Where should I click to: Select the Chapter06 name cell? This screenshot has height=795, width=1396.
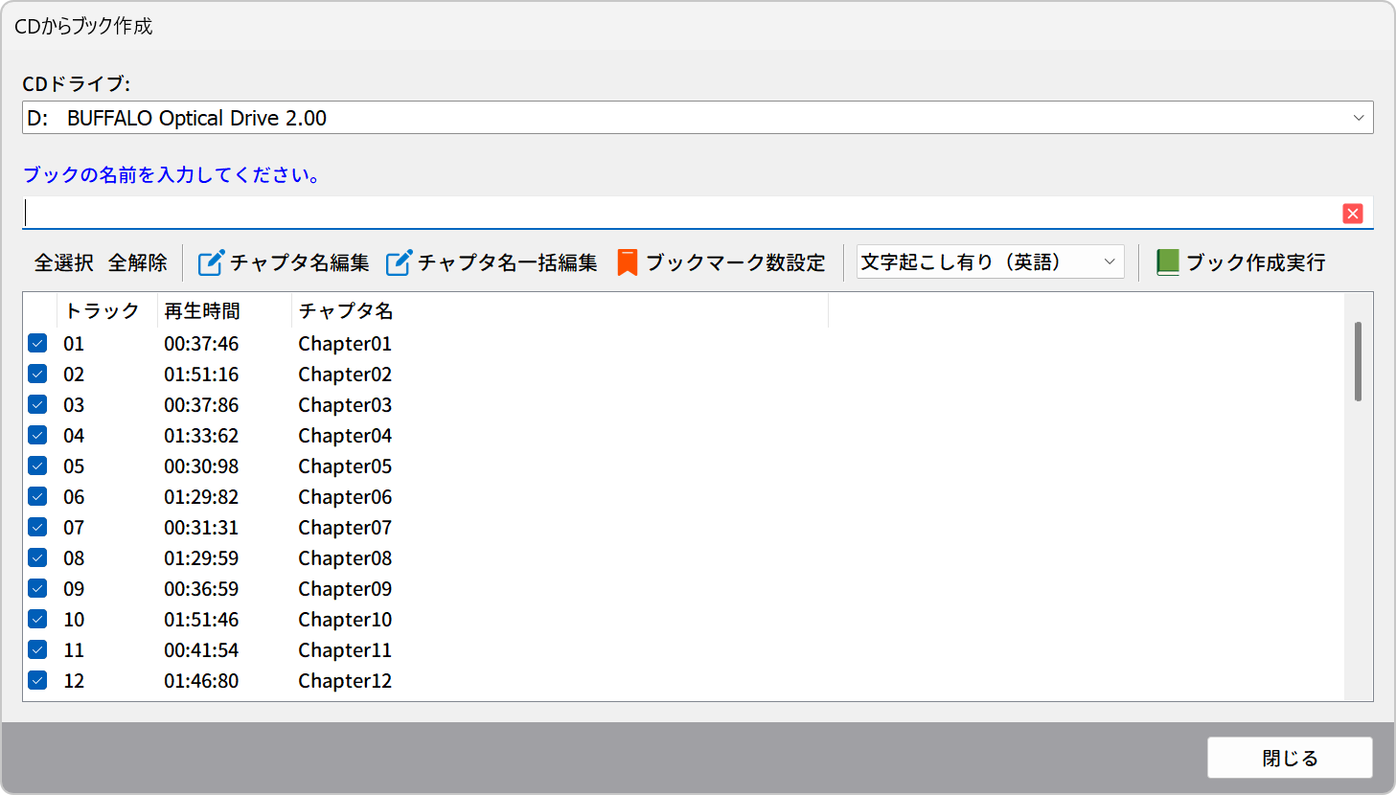(x=345, y=496)
